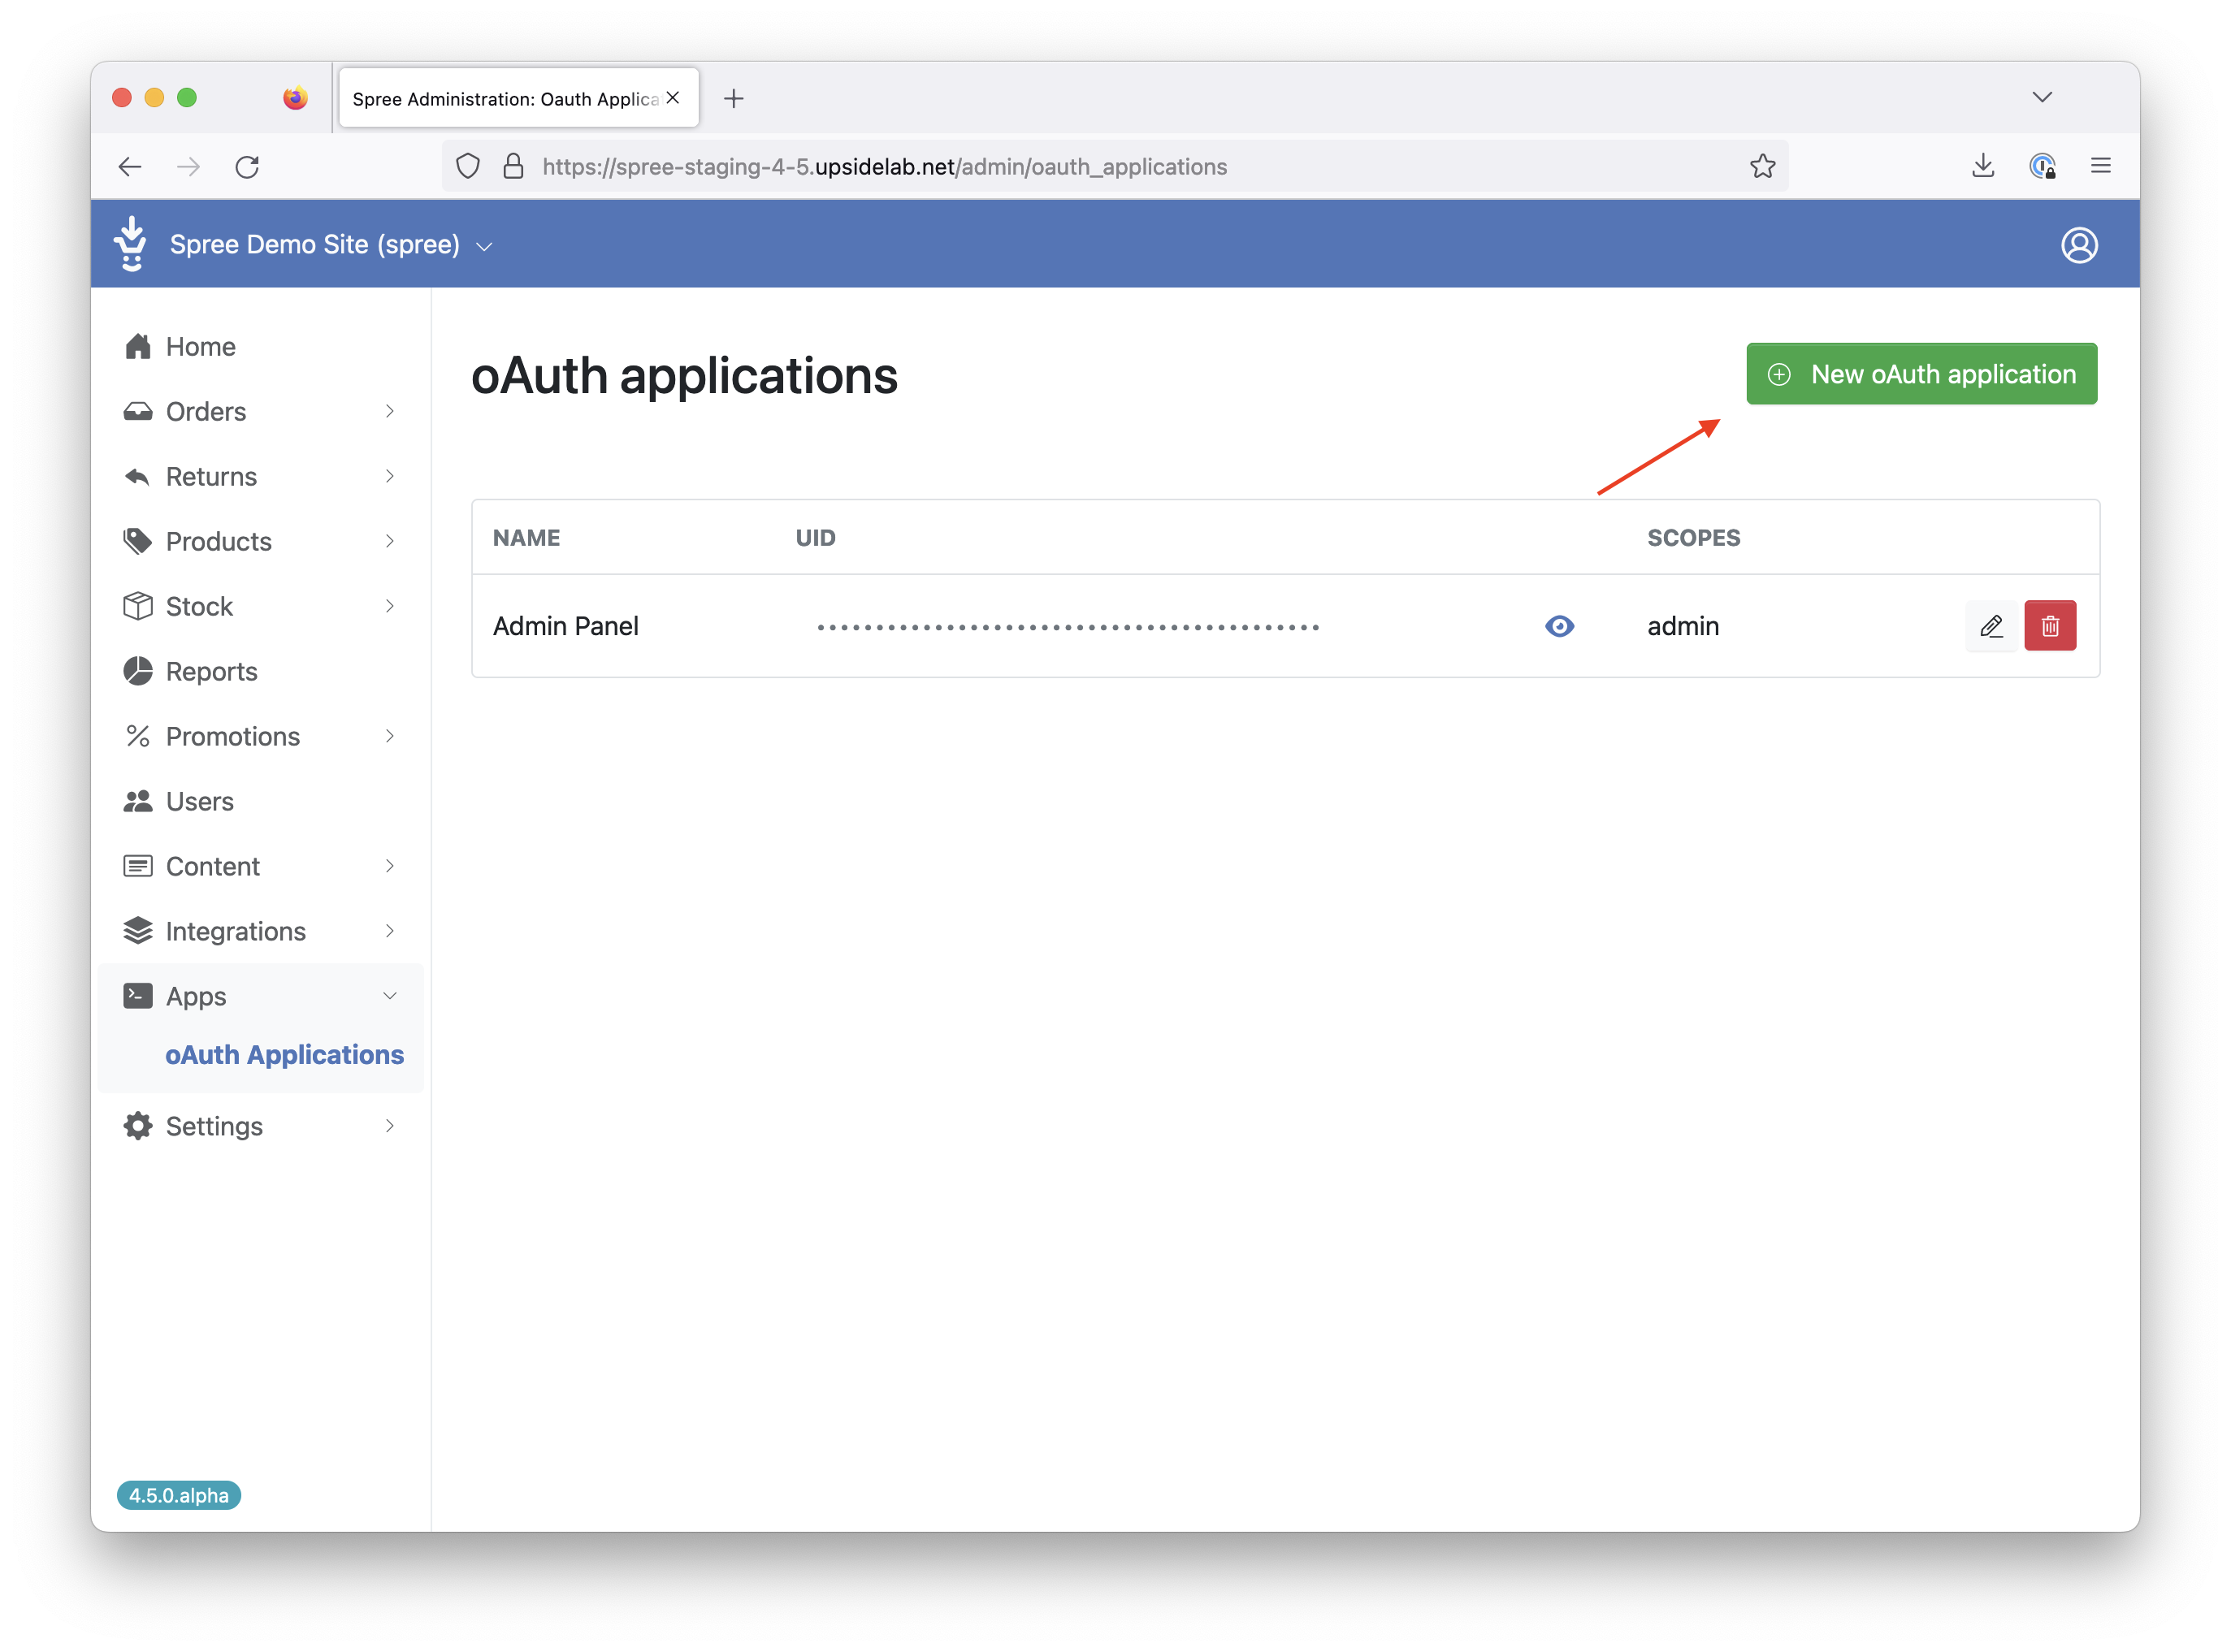Click the Spree logo in header

(131, 244)
